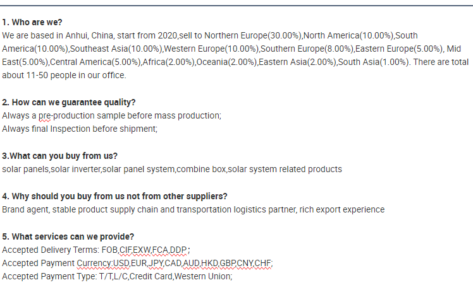This screenshot has height=285, width=473.
Task: Click the "Accepted Delivery Terms" label
Action: (x=46, y=250)
